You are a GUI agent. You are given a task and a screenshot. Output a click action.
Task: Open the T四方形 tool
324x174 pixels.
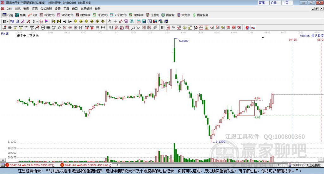pos(100,15)
